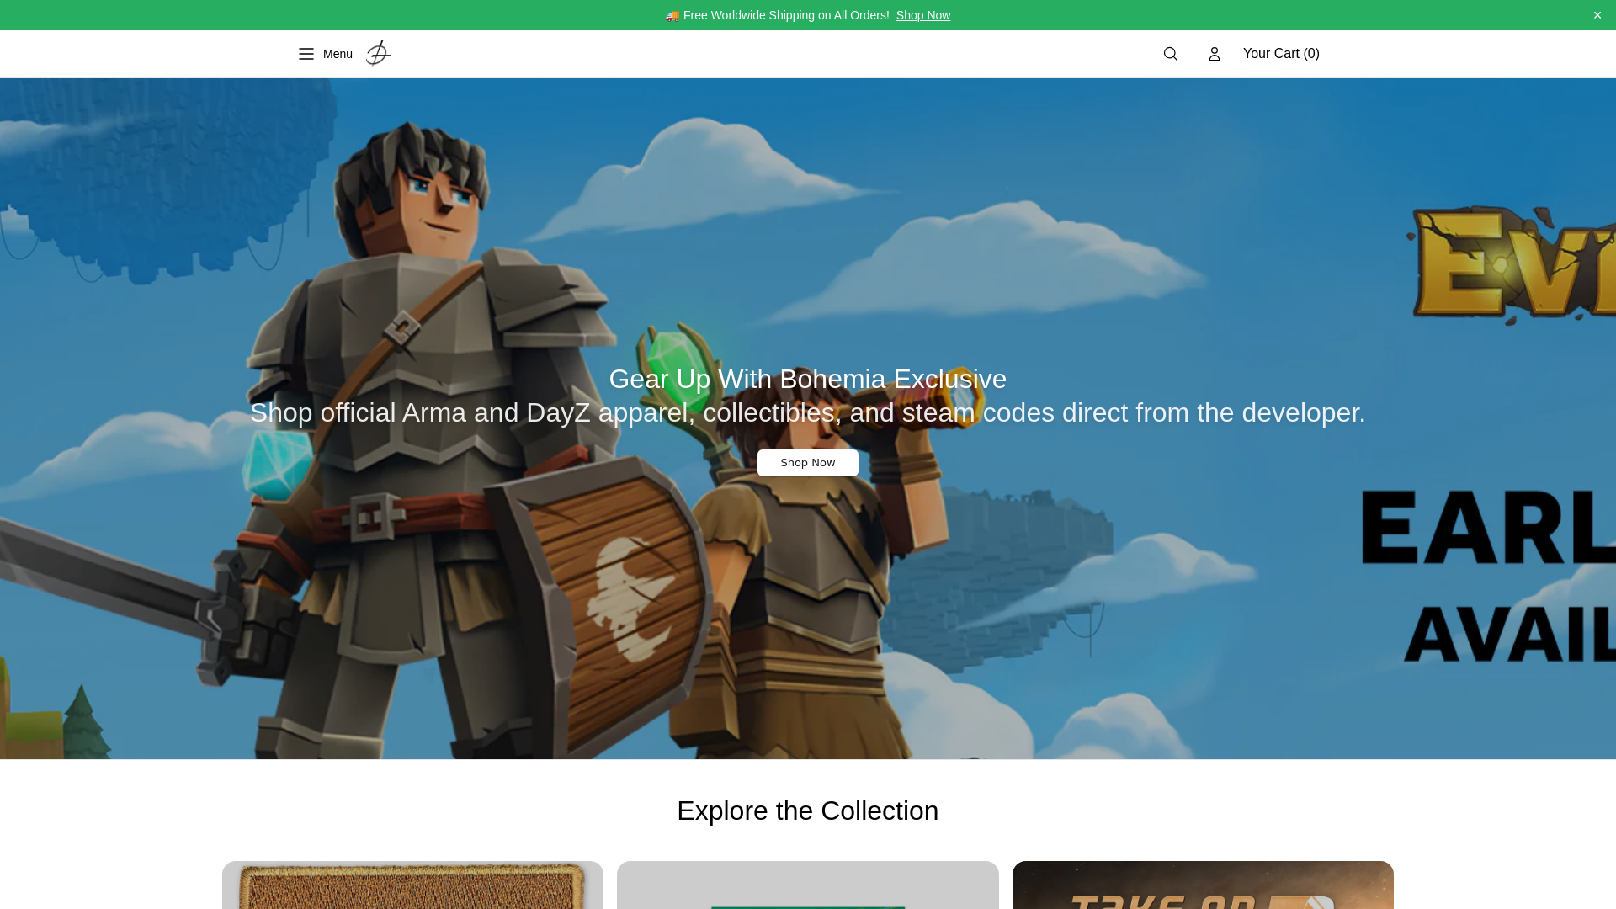Viewport: 1616px width, 909px height.
Task: Open the account user icon
Action: tap(1215, 54)
